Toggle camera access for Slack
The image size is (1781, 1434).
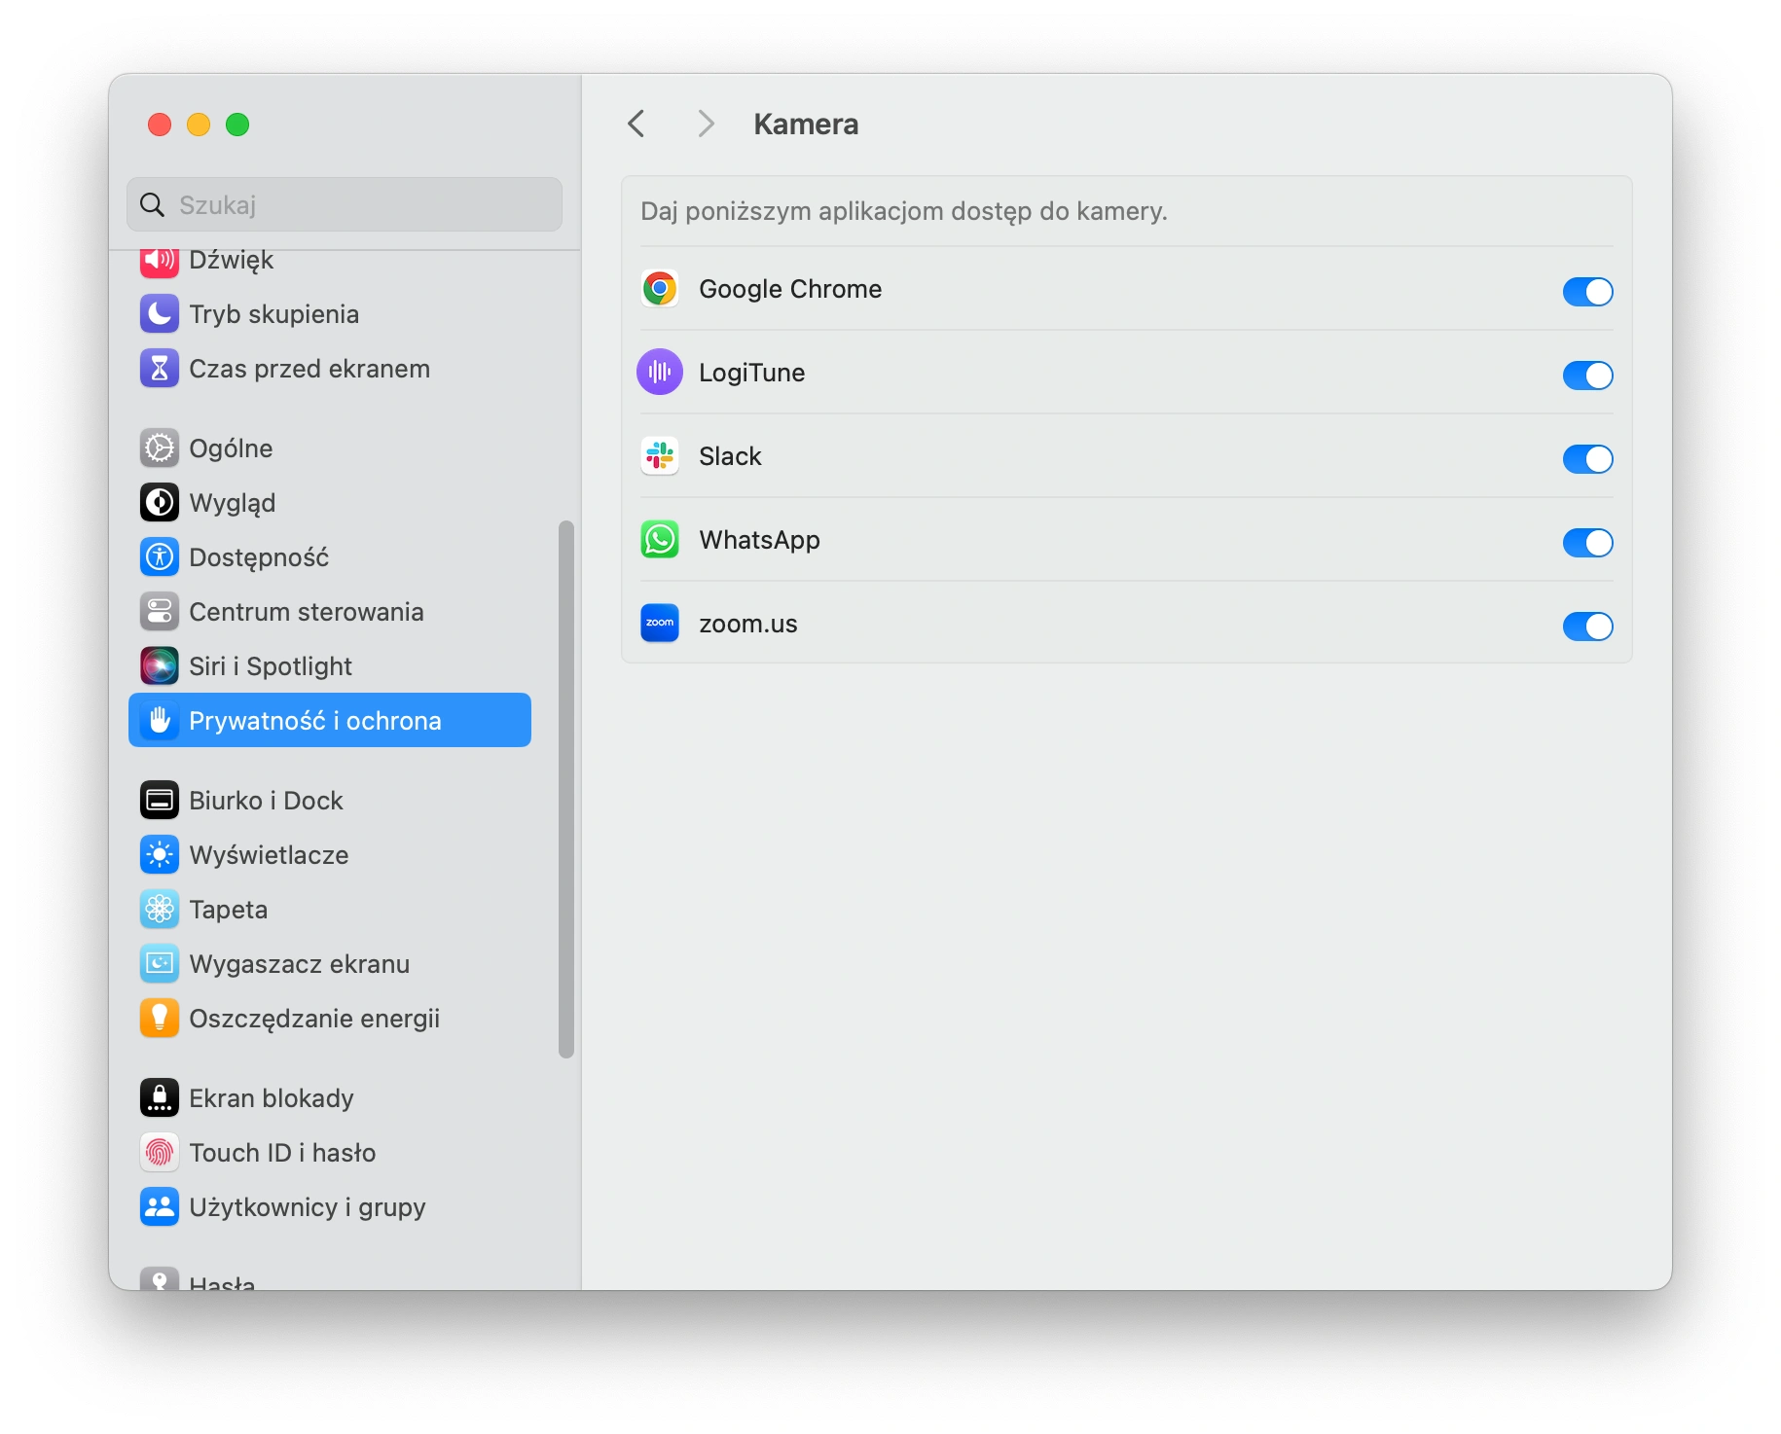pos(1587,458)
